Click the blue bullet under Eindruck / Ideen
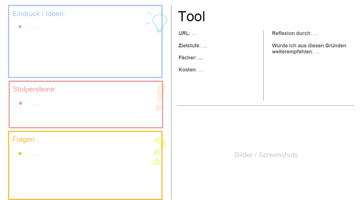Screen dimensions: 361x200 pos(20,27)
